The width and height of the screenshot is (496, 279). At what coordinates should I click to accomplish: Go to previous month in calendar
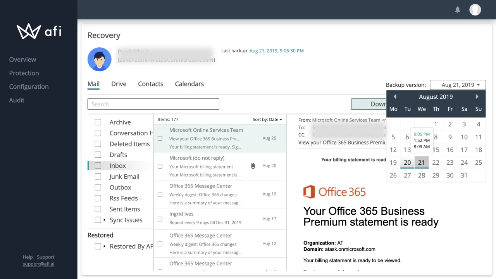click(394, 96)
